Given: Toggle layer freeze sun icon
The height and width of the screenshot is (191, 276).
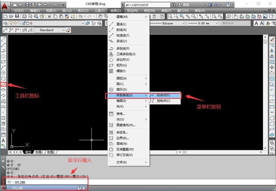Looking at the screenshot, I should [16, 23].
